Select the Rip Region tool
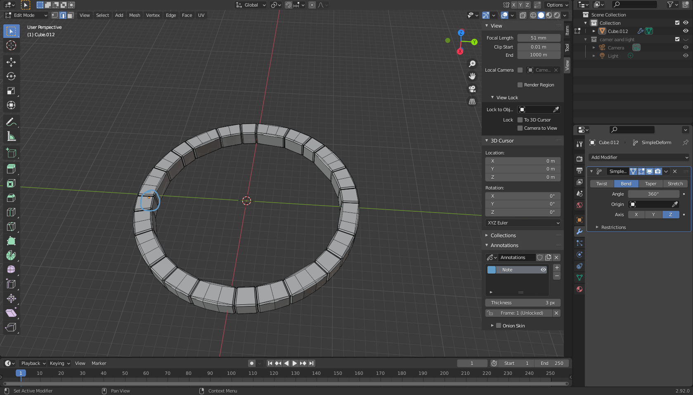693x395 pixels. (x=11, y=327)
